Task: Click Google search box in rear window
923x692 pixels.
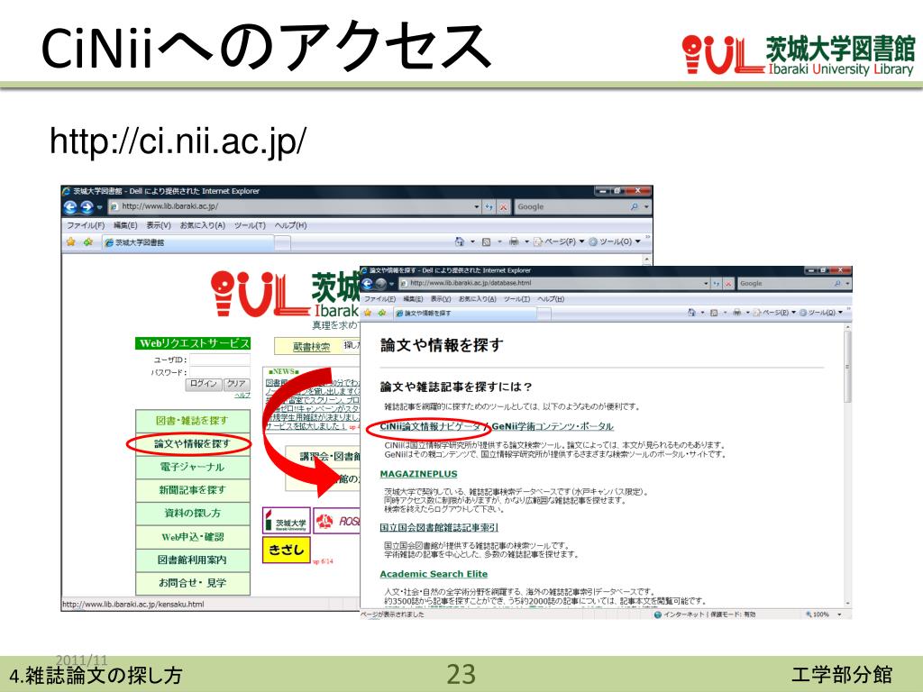Action: (x=571, y=207)
